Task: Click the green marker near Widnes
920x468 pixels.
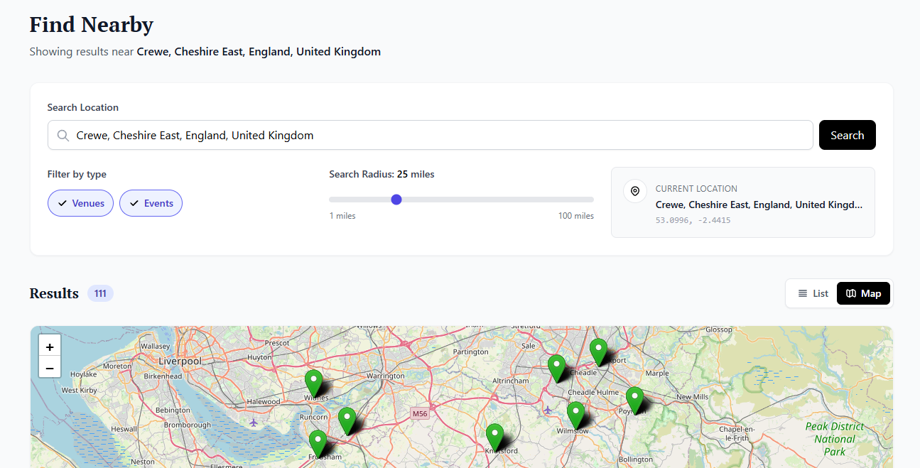Action: [313, 383]
